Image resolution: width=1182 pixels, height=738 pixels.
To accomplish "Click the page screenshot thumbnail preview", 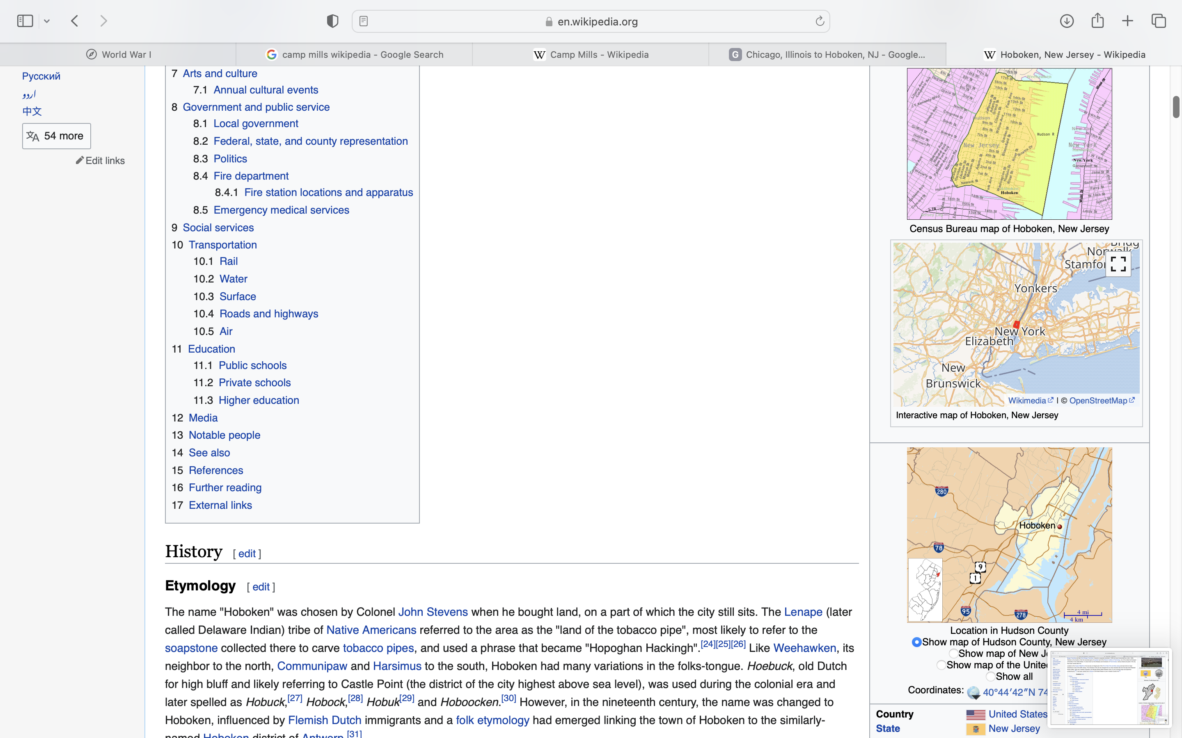I will (x=1109, y=687).
